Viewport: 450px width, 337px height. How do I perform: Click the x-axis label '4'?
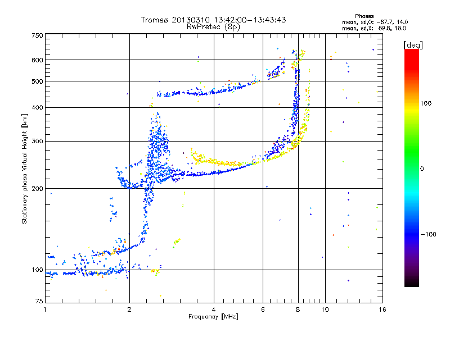point(214,309)
